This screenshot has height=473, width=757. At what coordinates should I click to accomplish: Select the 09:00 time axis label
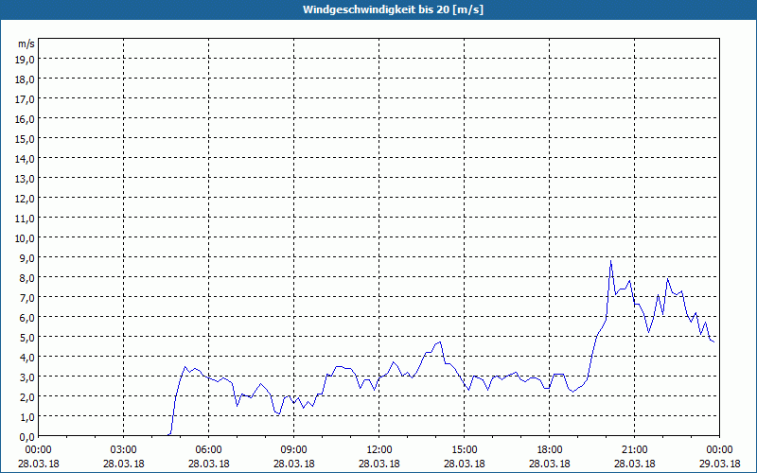294,450
